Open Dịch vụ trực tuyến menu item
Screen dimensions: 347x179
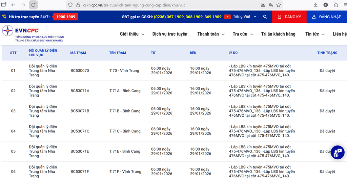[x=170, y=34]
